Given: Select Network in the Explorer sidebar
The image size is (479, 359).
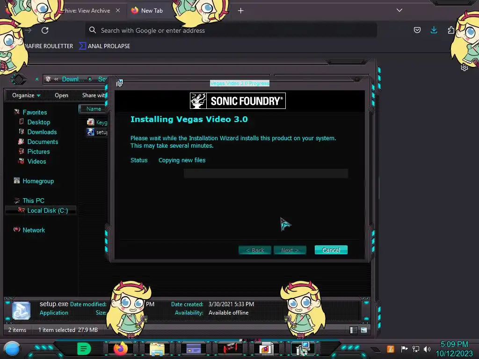Looking at the screenshot, I should coord(34,230).
